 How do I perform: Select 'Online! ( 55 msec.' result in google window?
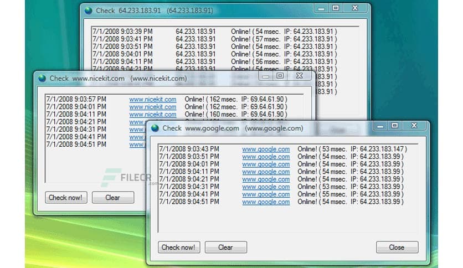click(322, 194)
